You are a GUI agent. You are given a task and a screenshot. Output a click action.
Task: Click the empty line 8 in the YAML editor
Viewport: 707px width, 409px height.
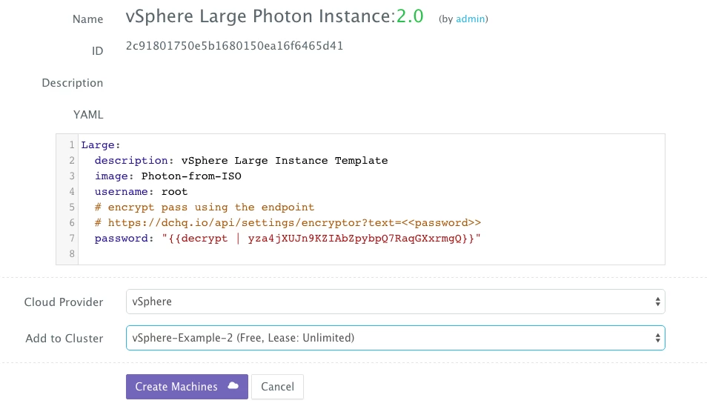coord(371,254)
